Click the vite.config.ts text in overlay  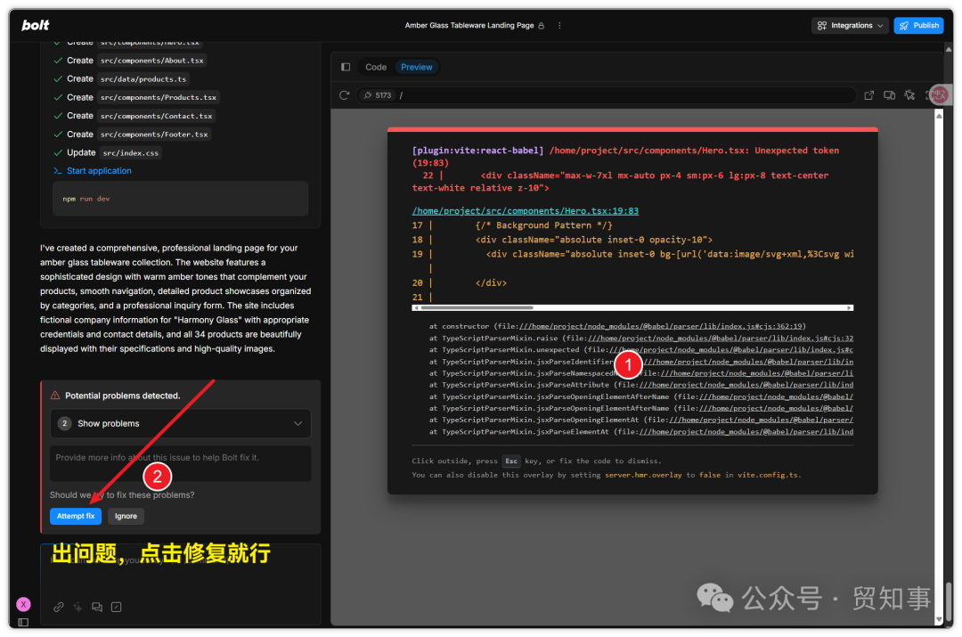[x=768, y=475]
